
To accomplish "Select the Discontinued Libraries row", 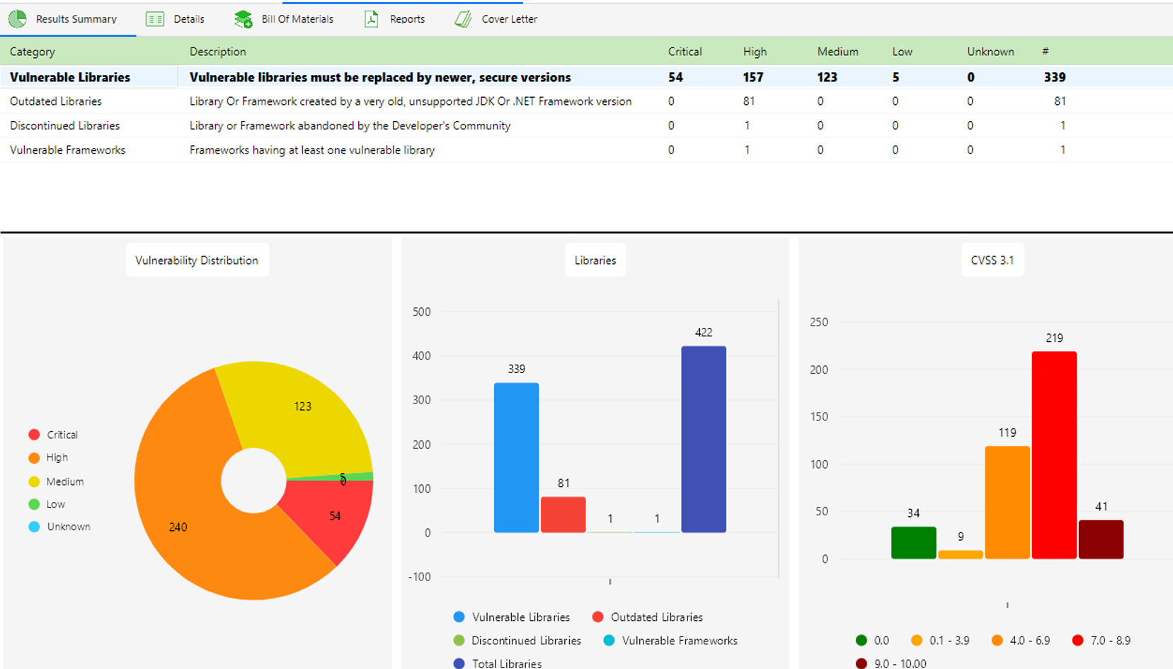I will [x=64, y=125].
